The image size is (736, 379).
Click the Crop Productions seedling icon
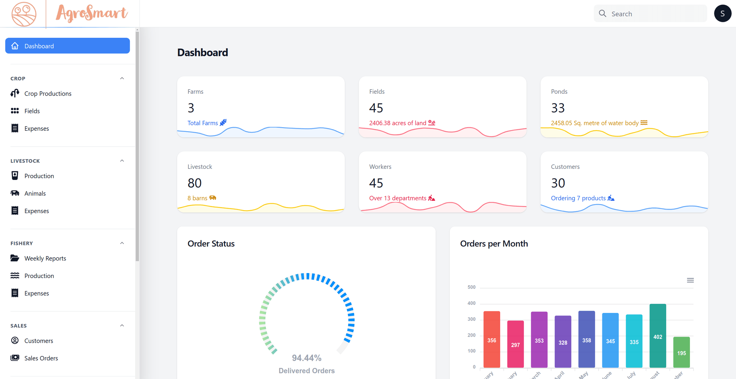click(15, 93)
